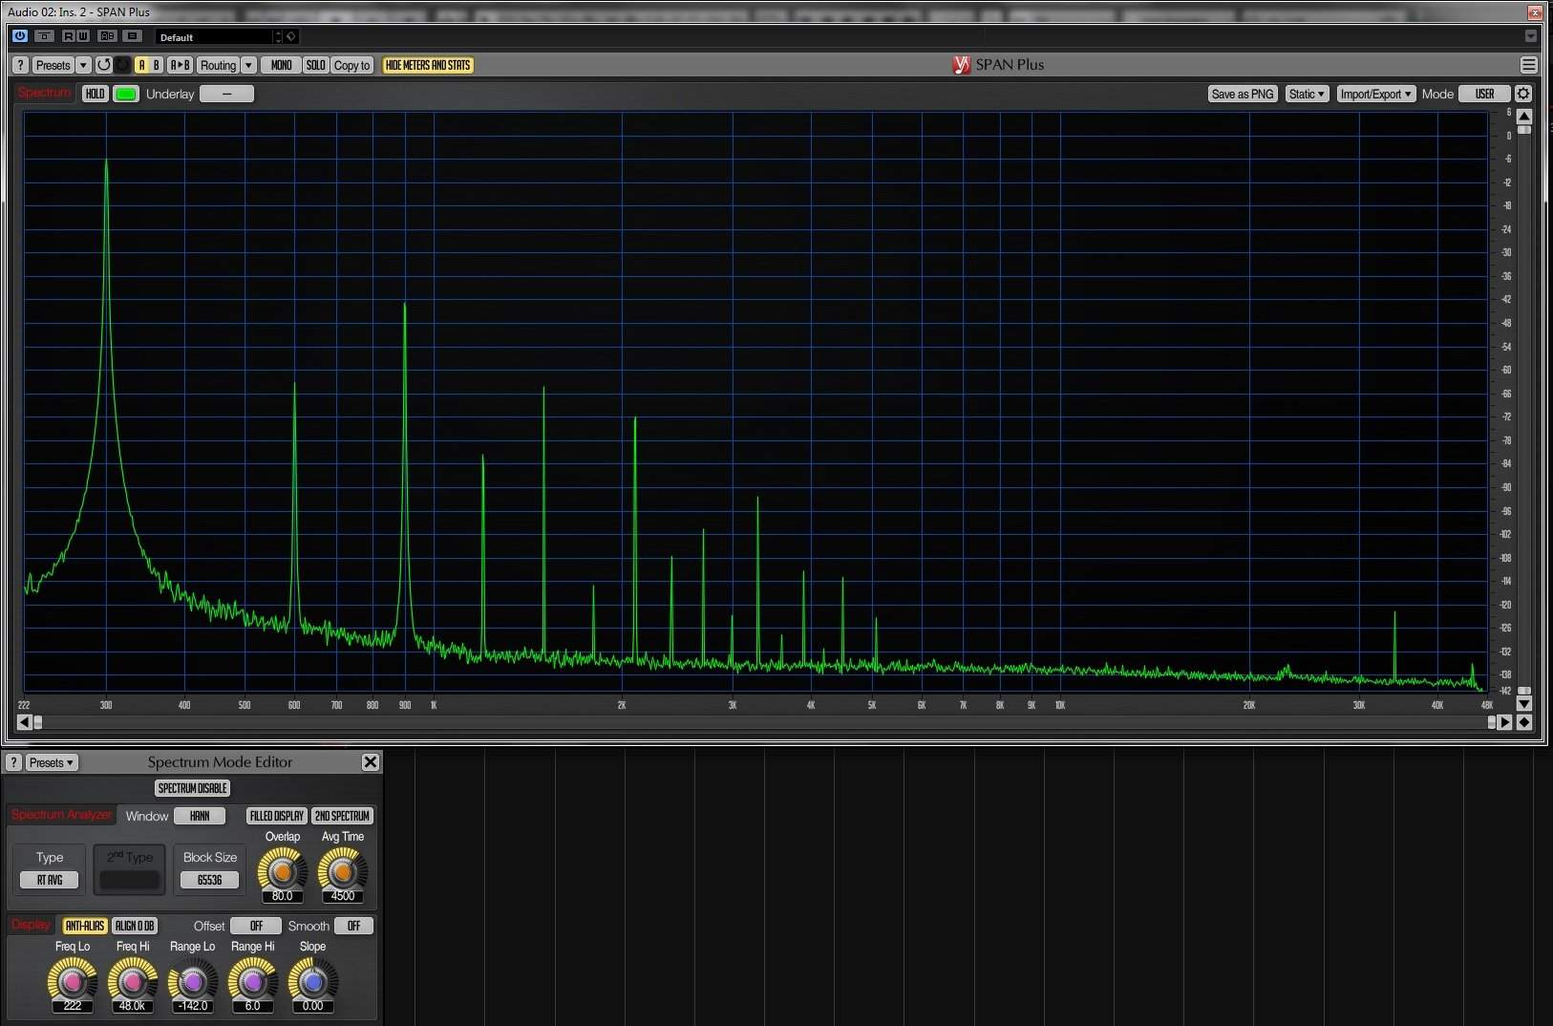
Task: Open the Routing dropdown arrow
Action: point(248,65)
